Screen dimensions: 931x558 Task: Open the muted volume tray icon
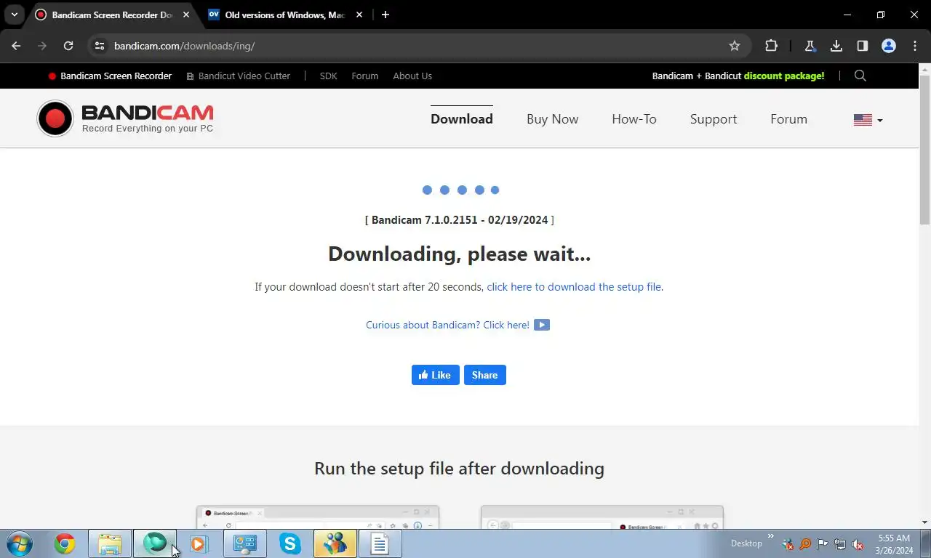pyautogui.click(x=858, y=543)
